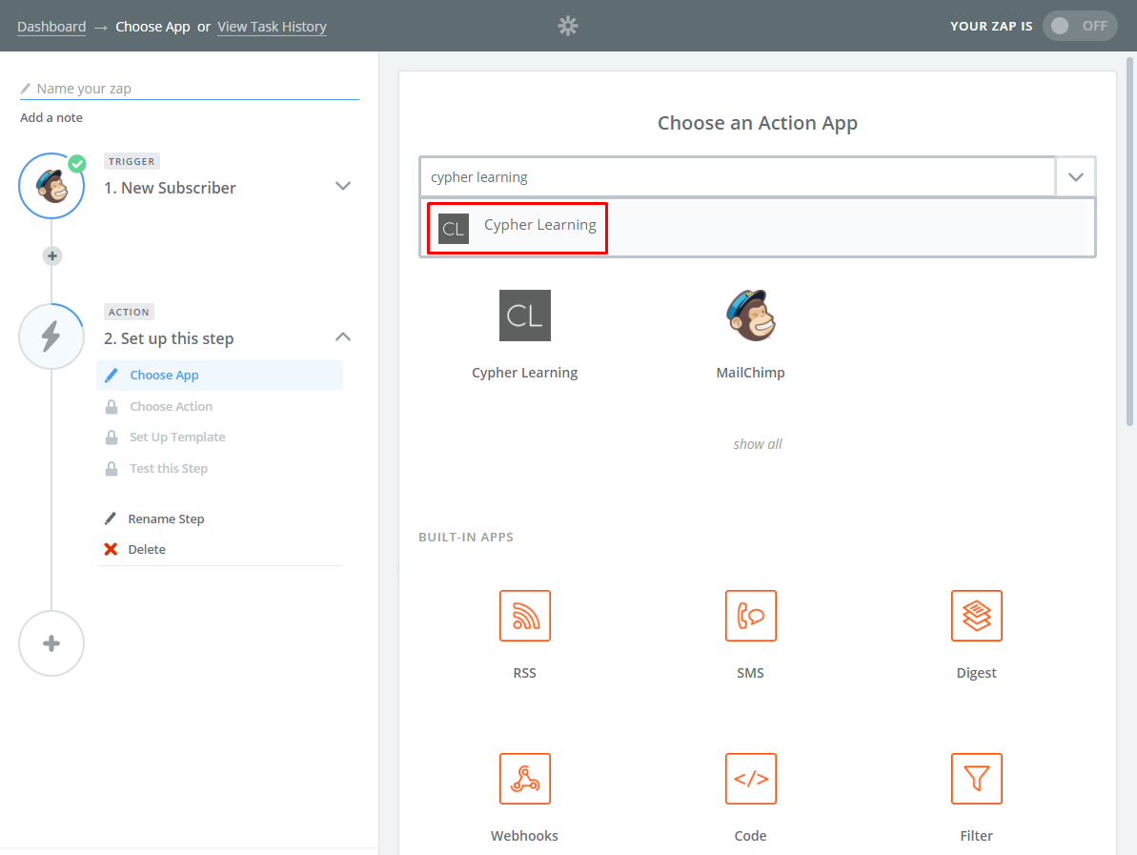Delete the action step
The width and height of the screenshot is (1137, 855).
coord(147,550)
